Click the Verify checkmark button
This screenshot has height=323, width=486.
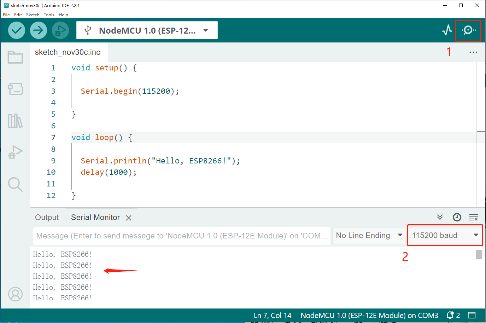17,30
